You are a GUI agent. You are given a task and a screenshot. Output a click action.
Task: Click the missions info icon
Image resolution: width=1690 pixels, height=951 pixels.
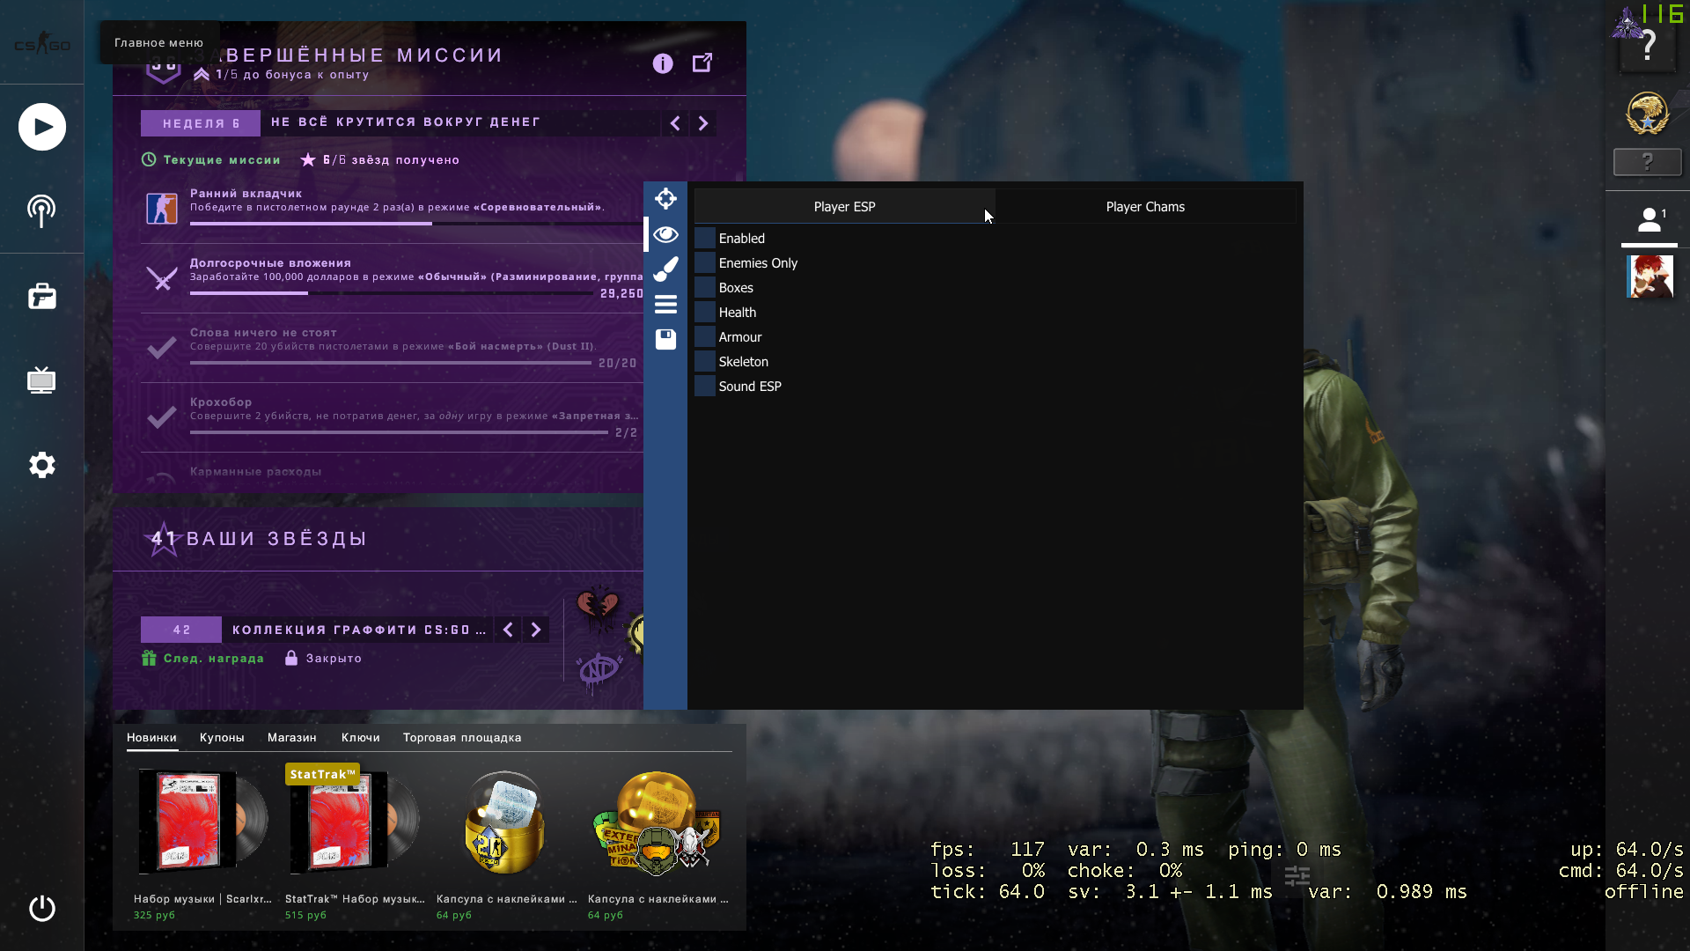(x=663, y=63)
